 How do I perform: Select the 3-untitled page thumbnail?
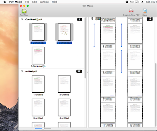coord(38,107)
